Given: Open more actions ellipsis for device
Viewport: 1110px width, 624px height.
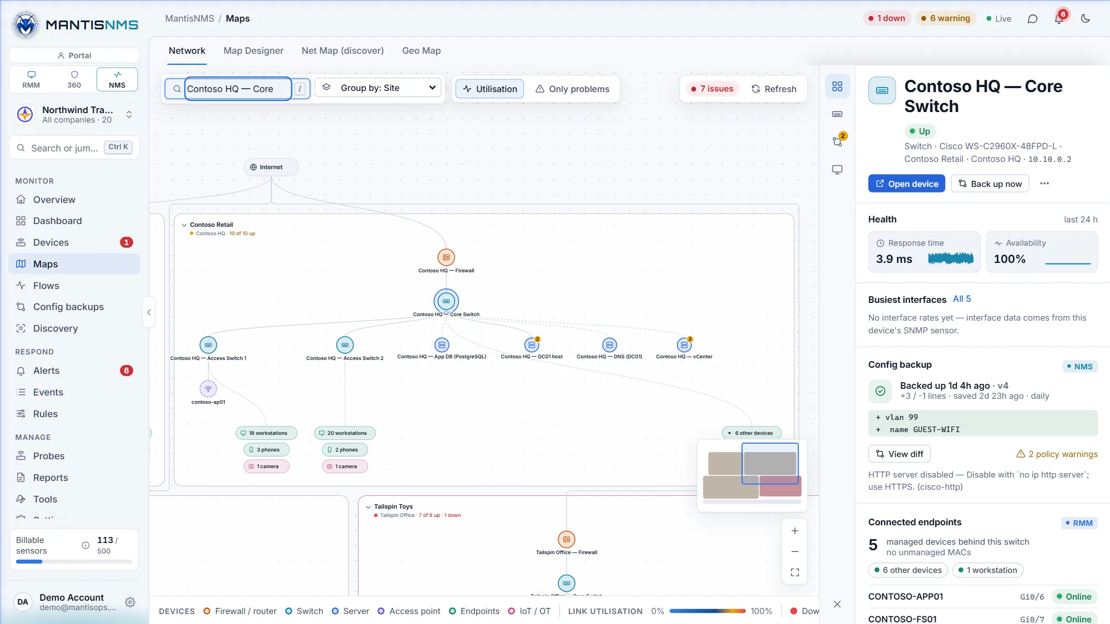Looking at the screenshot, I should click(1044, 184).
